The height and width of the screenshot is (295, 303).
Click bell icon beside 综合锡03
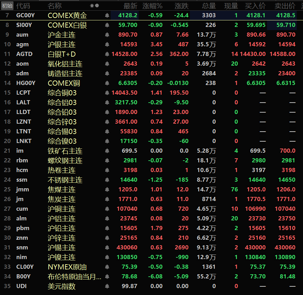[x=107, y=131]
